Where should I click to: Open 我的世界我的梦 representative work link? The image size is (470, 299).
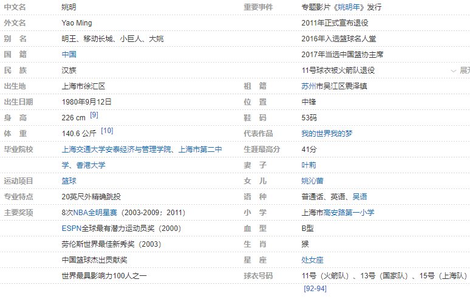327,134
